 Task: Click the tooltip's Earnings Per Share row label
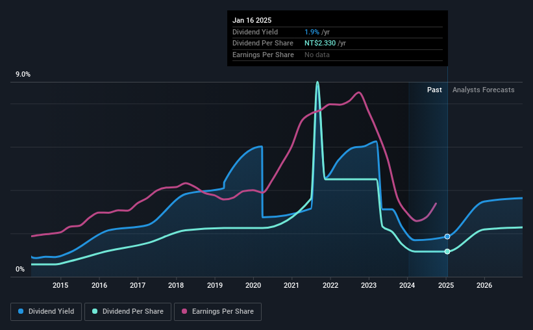coord(263,55)
